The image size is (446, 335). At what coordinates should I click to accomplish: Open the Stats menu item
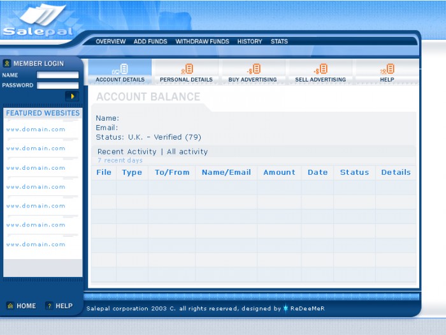pyautogui.click(x=279, y=41)
